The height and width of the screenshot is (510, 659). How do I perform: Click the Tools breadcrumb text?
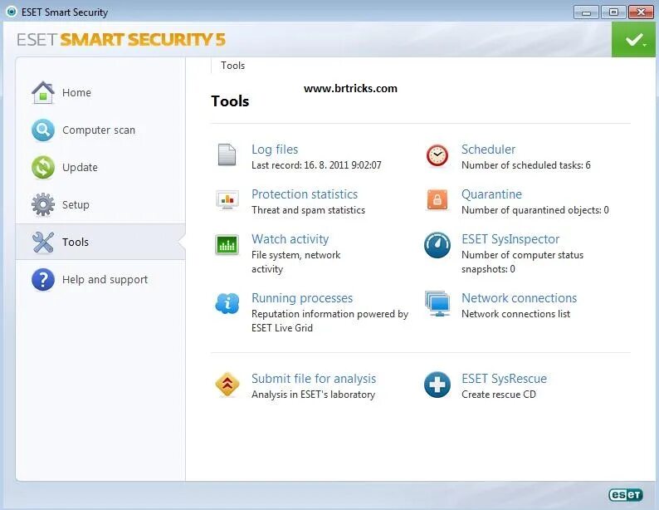pyautogui.click(x=233, y=66)
